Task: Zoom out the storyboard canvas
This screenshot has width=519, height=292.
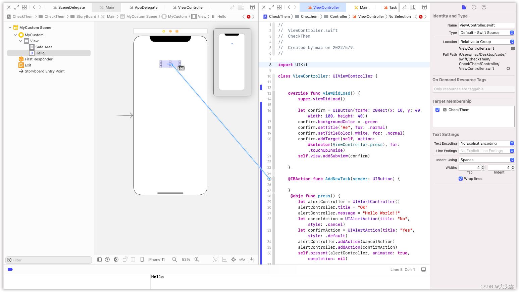Action: click(174, 259)
